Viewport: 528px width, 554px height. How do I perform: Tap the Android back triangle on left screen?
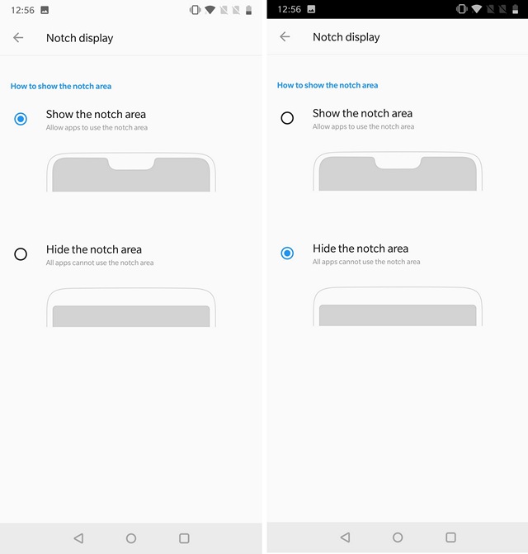(x=78, y=538)
